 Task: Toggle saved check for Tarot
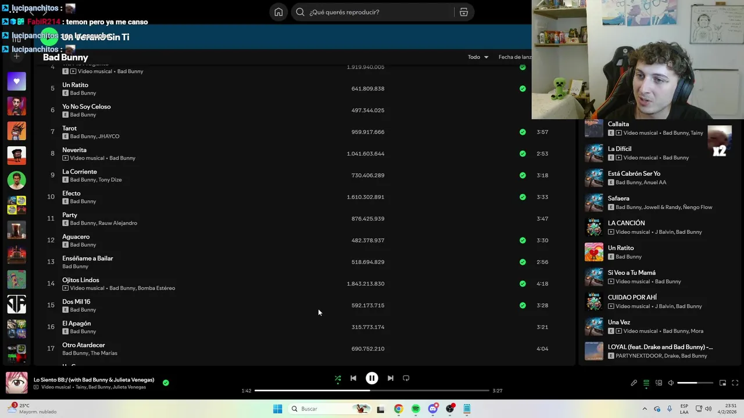523,132
